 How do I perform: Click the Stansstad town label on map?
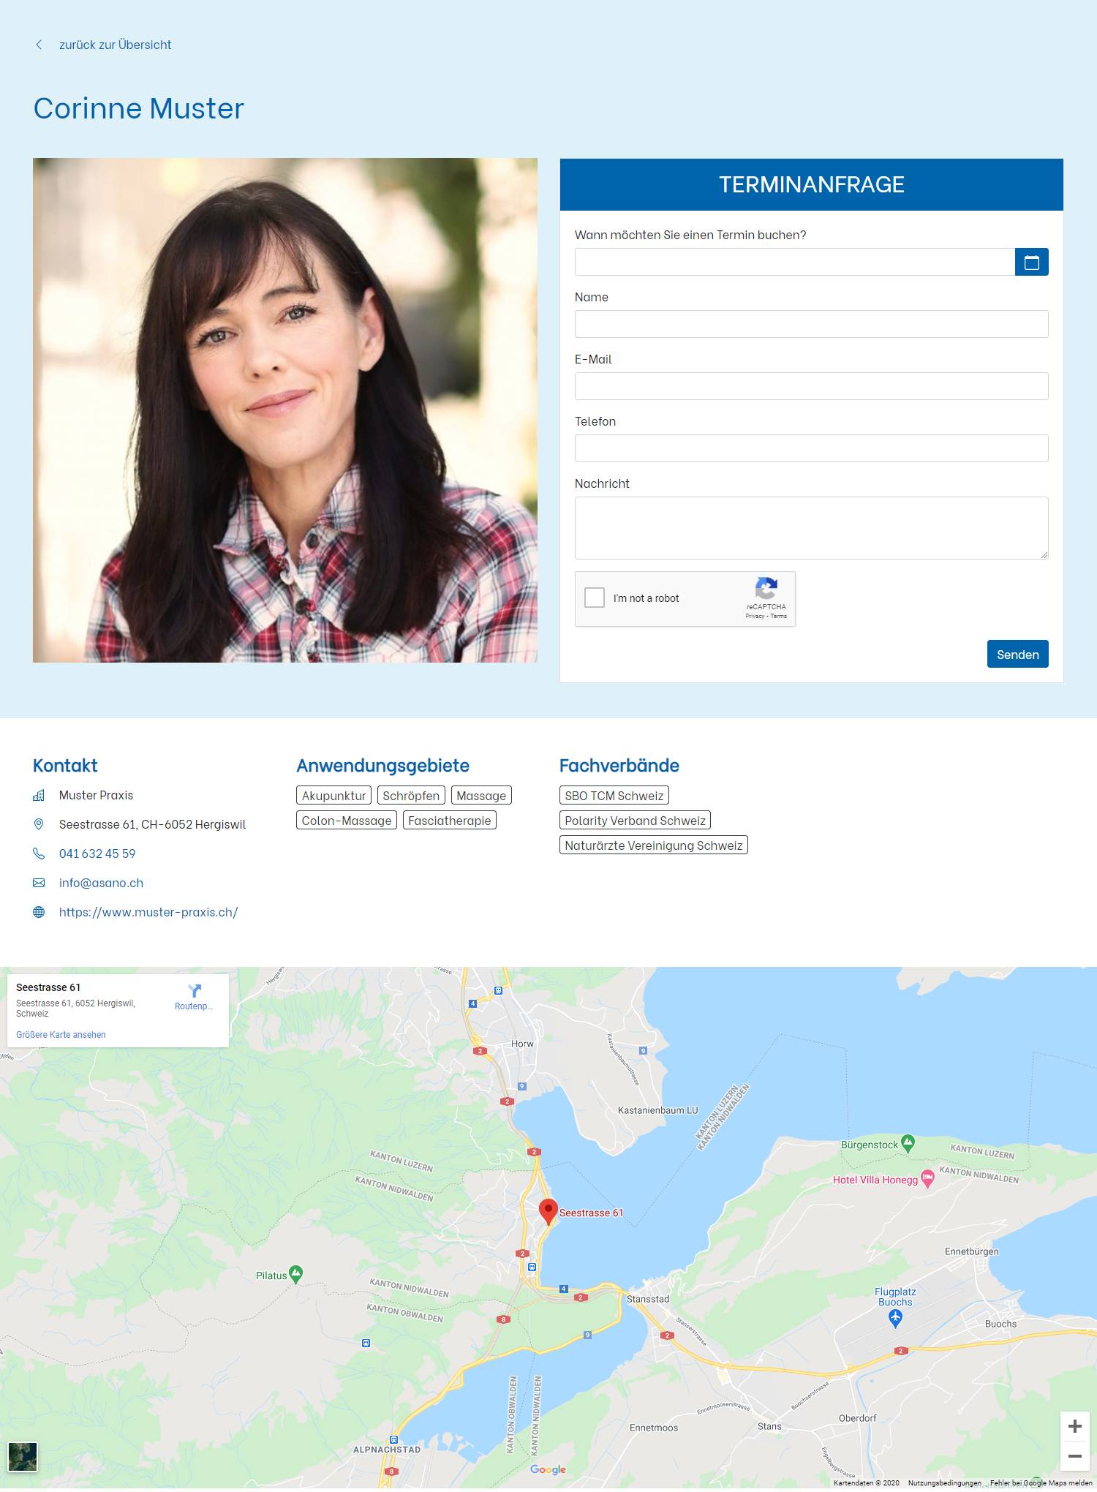[x=648, y=1299]
